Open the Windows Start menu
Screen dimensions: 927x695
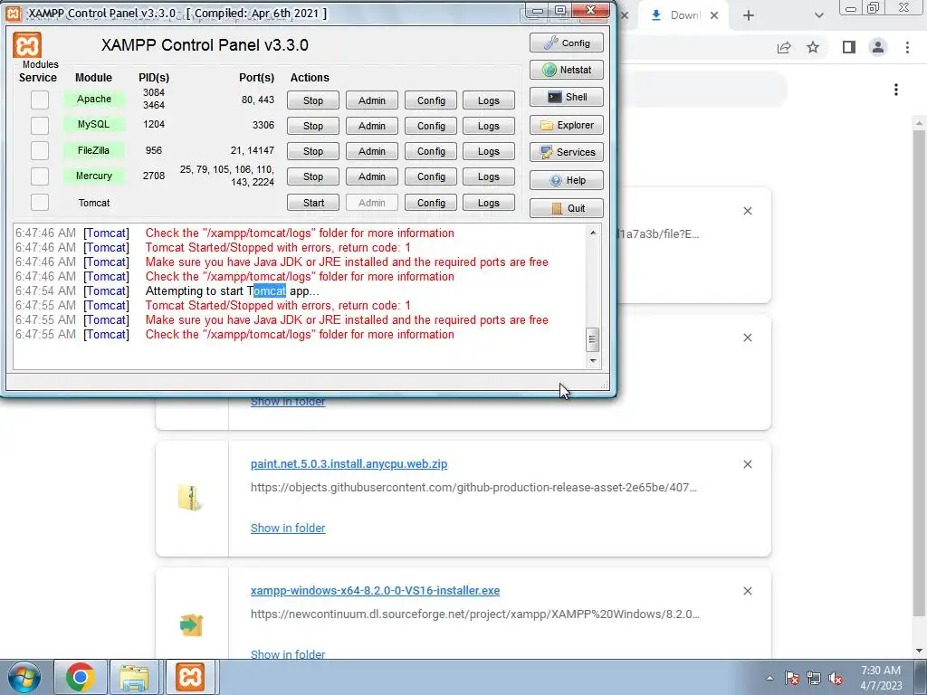pos(24,677)
